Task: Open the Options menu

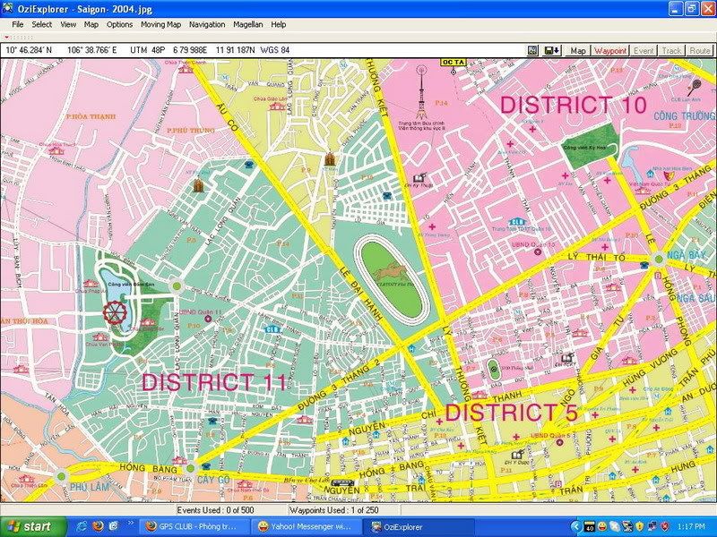Action: pos(119,25)
